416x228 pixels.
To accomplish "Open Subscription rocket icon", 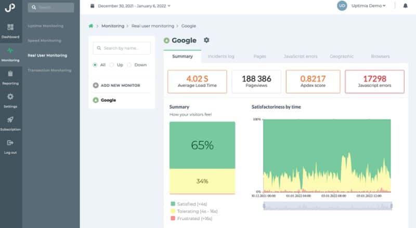I will point(10,119).
